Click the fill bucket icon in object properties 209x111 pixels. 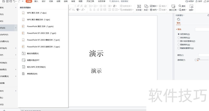tap(178, 19)
